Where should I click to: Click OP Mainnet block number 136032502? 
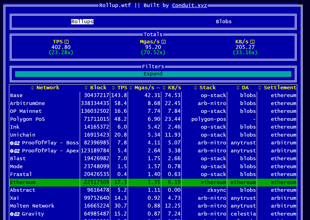[95, 111]
